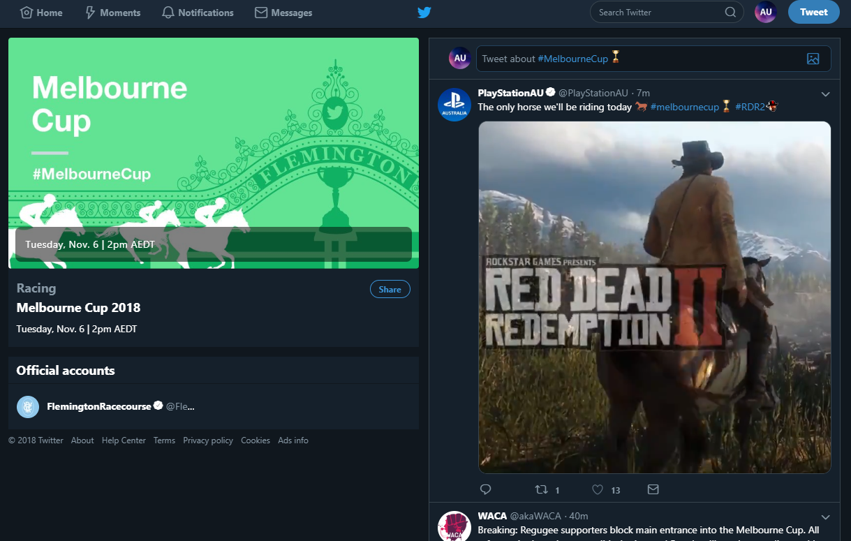Viewport: 851px width, 541px height.
Task: Click the Twitter bird logo in header
Action: coord(424,13)
